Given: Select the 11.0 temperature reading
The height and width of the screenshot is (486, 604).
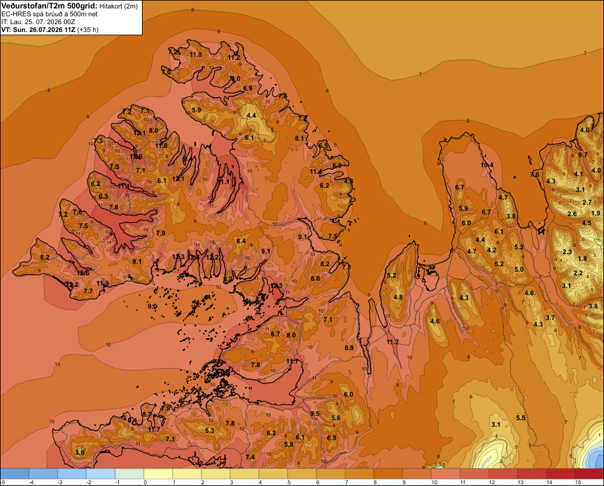Looking at the screenshot, I should pyautogui.click(x=196, y=55).
